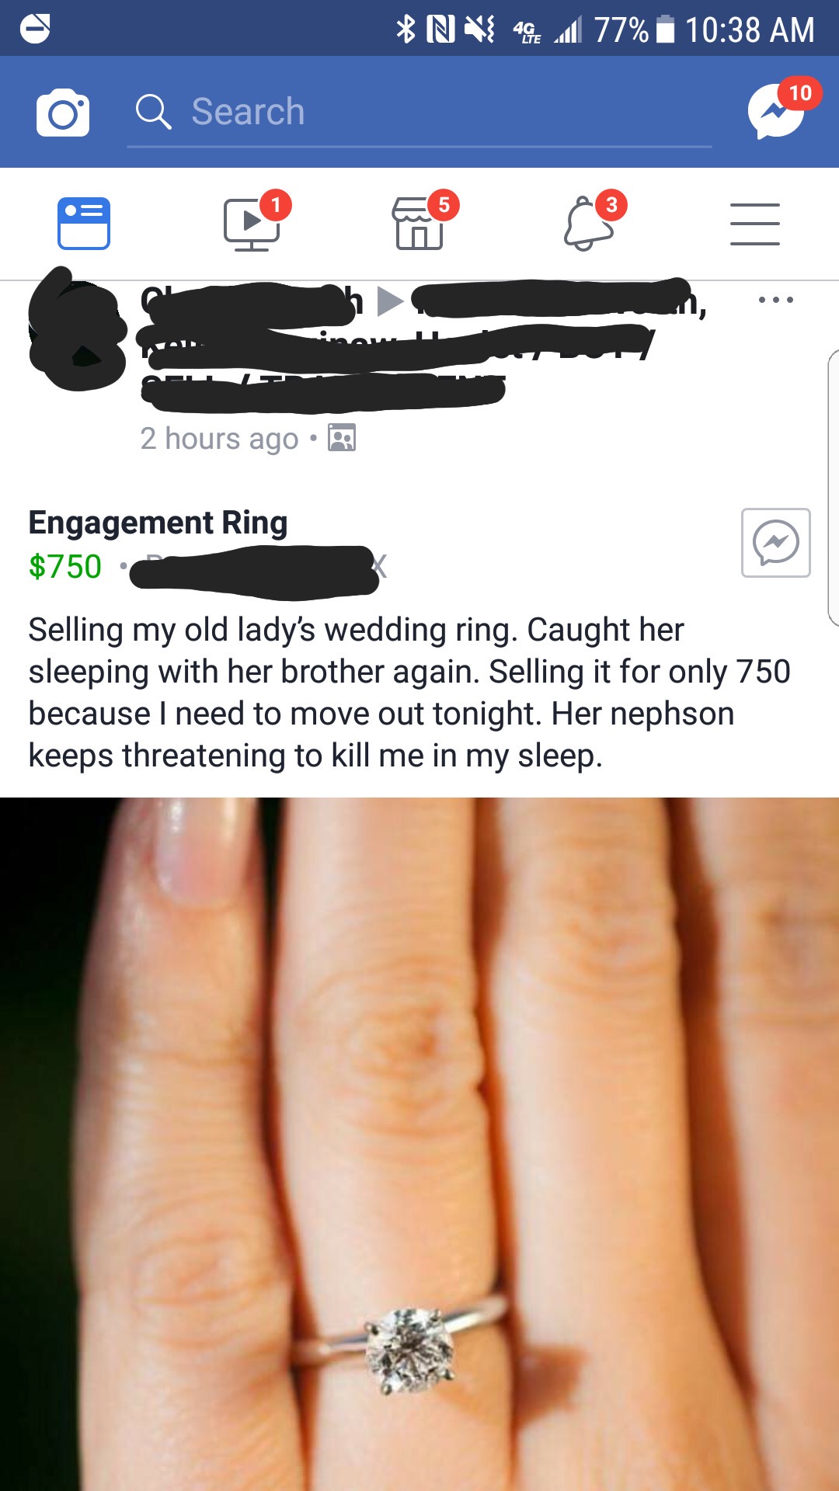The width and height of the screenshot is (839, 1491).
Task: Click the right-pointing arrow beside poster name
Action: [391, 301]
